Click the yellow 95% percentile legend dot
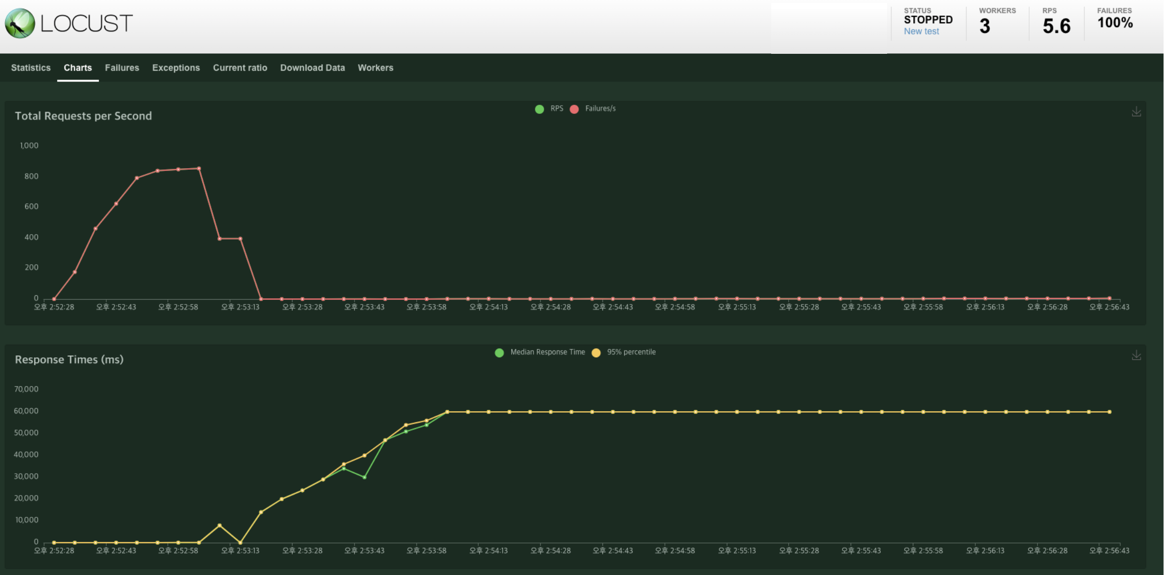The image size is (1164, 575). click(x=596, y=353)
